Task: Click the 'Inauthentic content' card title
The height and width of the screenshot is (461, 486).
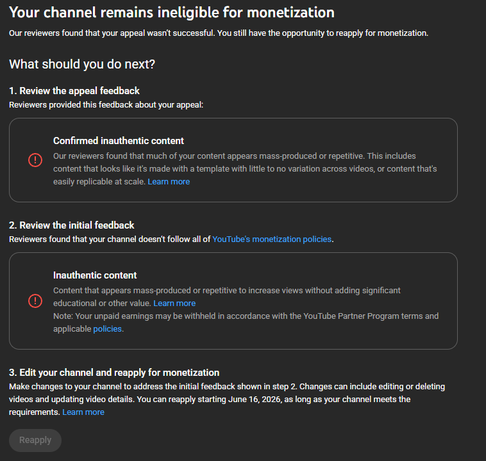Action: [95, 275]
